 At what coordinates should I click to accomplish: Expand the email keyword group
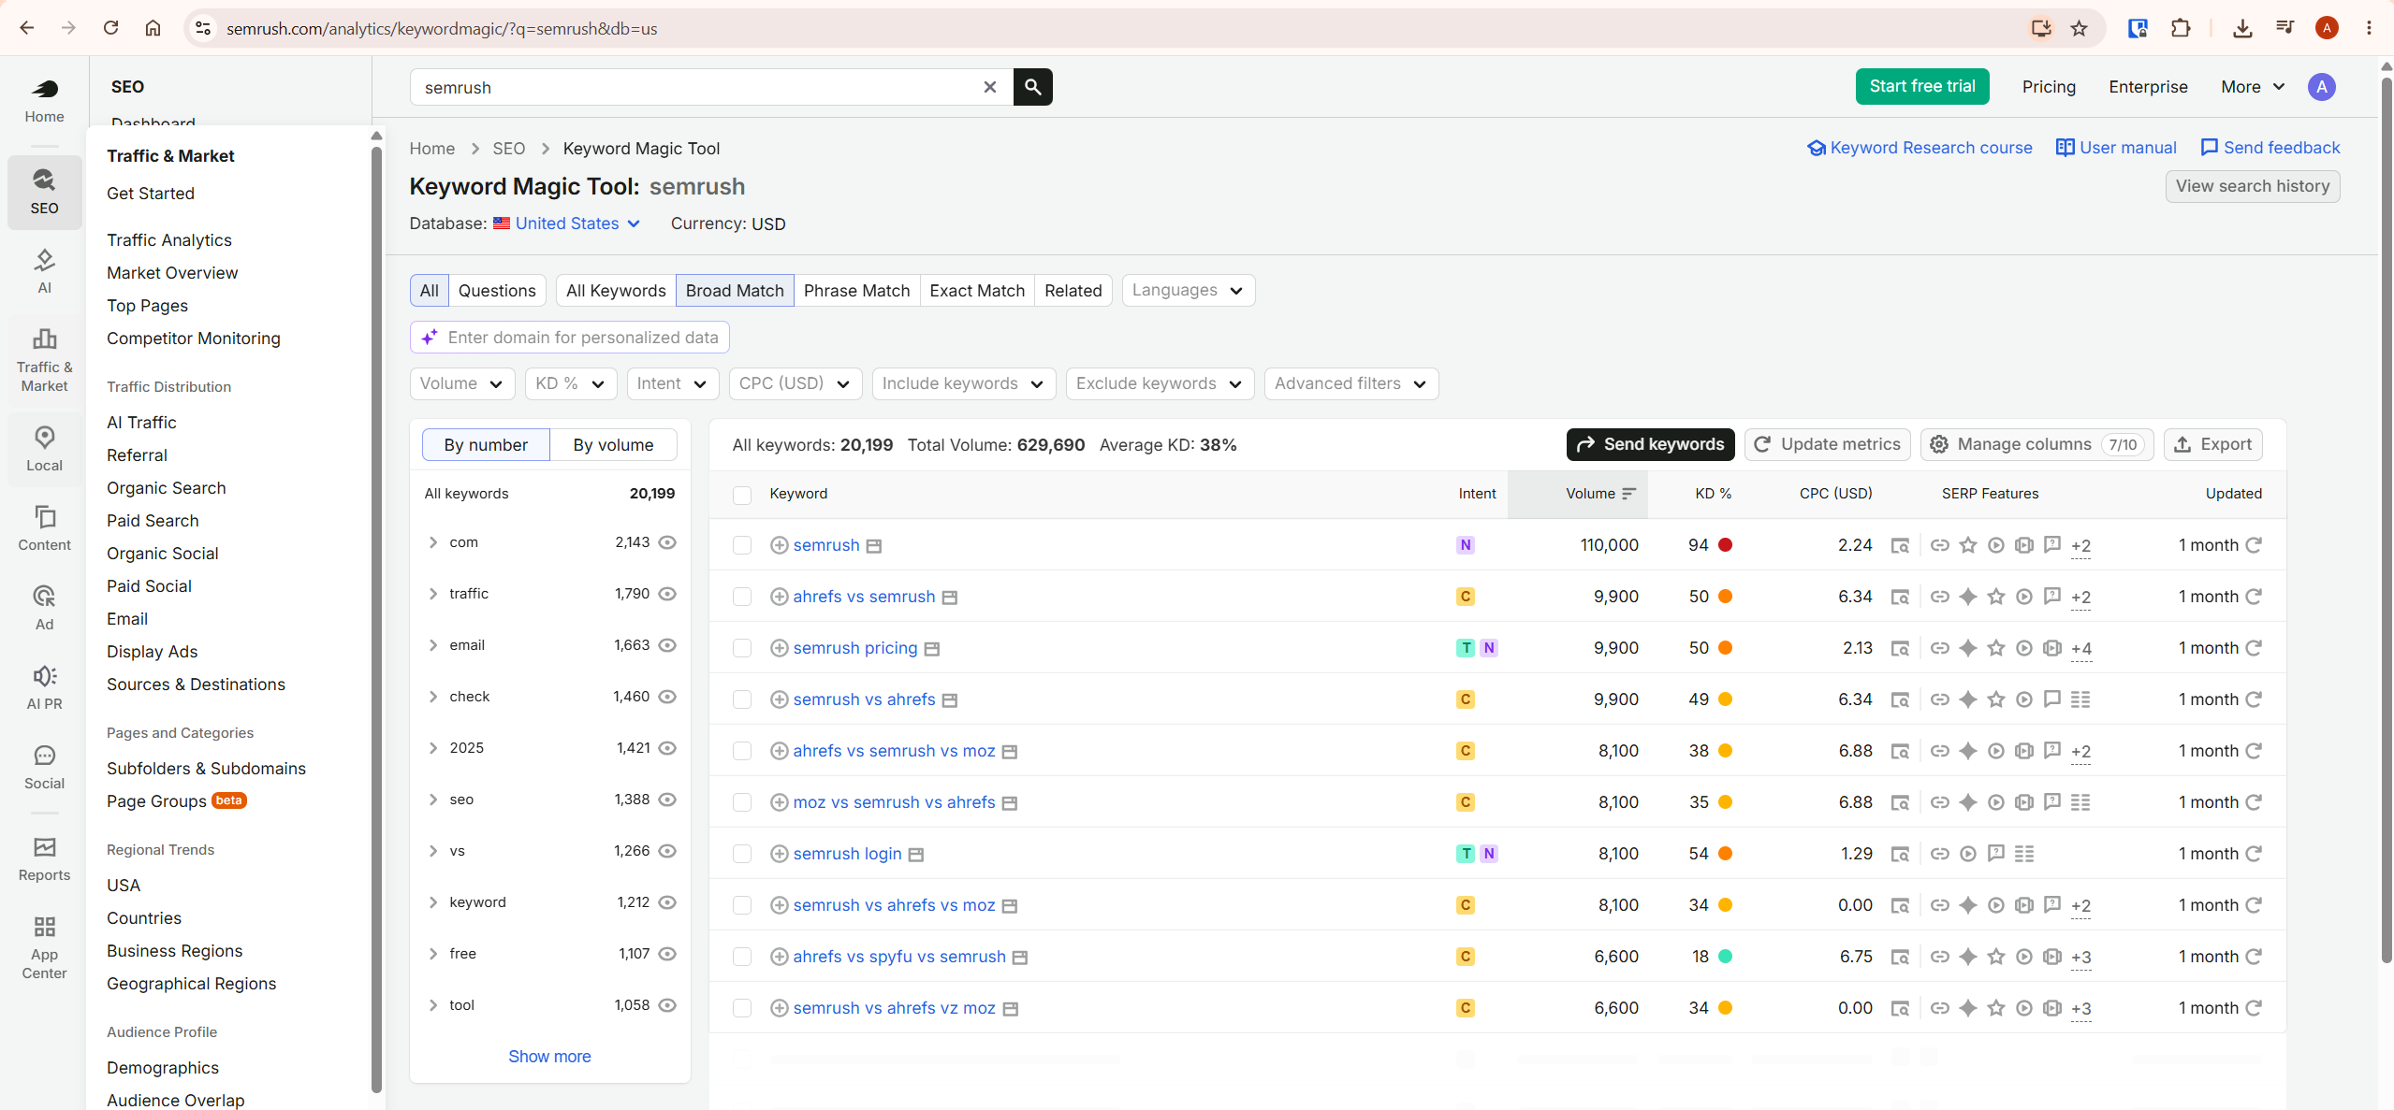(x=432, y=645)
